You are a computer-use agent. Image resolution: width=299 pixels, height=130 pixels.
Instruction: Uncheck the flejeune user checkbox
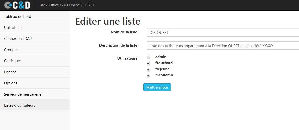tap(148, 70)
